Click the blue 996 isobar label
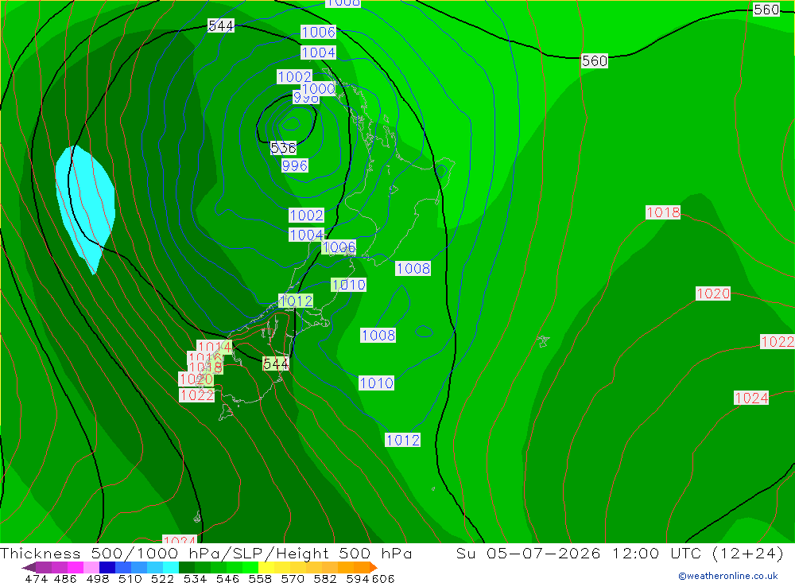Screen dimensions: 795x583 click(x=295, y=165)
